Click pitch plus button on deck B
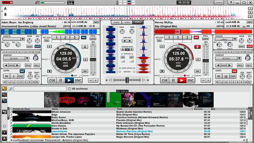 tap(208, 81)
